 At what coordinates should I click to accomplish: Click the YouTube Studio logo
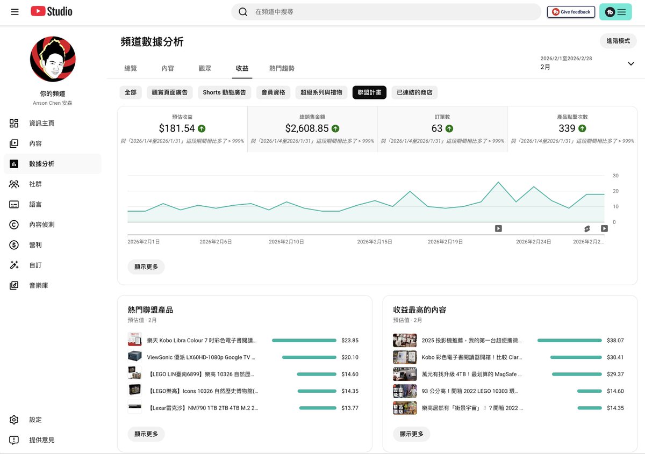tap(52, 11)
